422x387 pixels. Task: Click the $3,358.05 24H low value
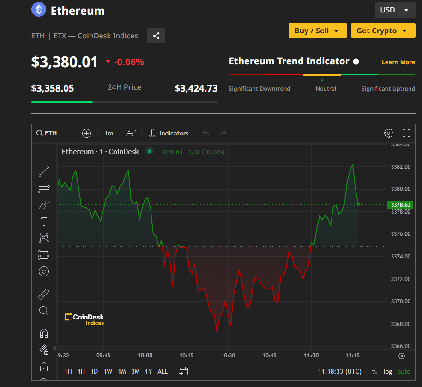pos(53,88)
